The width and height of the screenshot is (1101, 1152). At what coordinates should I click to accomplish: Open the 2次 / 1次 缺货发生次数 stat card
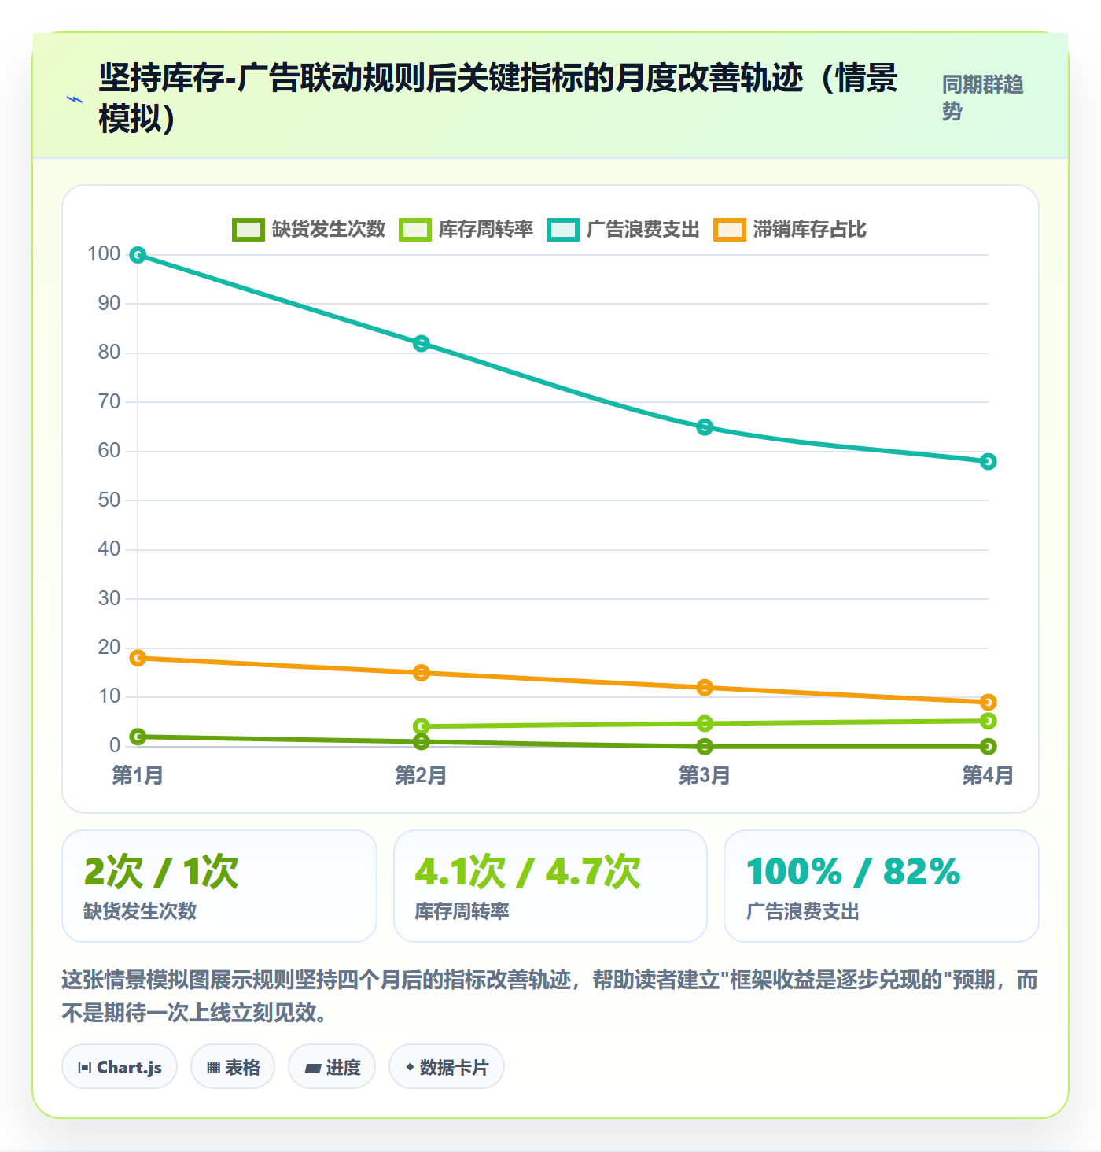click(219, 886)
